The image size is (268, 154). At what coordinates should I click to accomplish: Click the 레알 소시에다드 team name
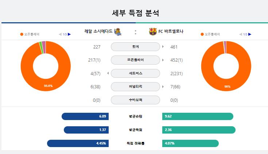point(98,31)
